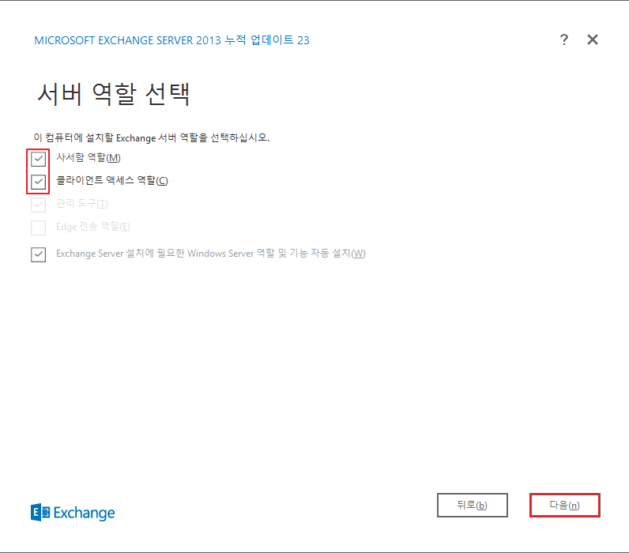This screenshot has height=553, width=629.
Task: Click the 서버 역할 선택 heading
Action: point(114,95)
